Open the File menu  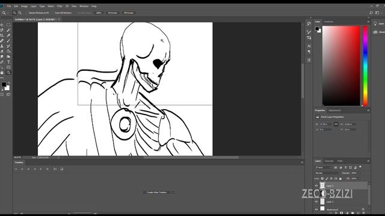9,6
